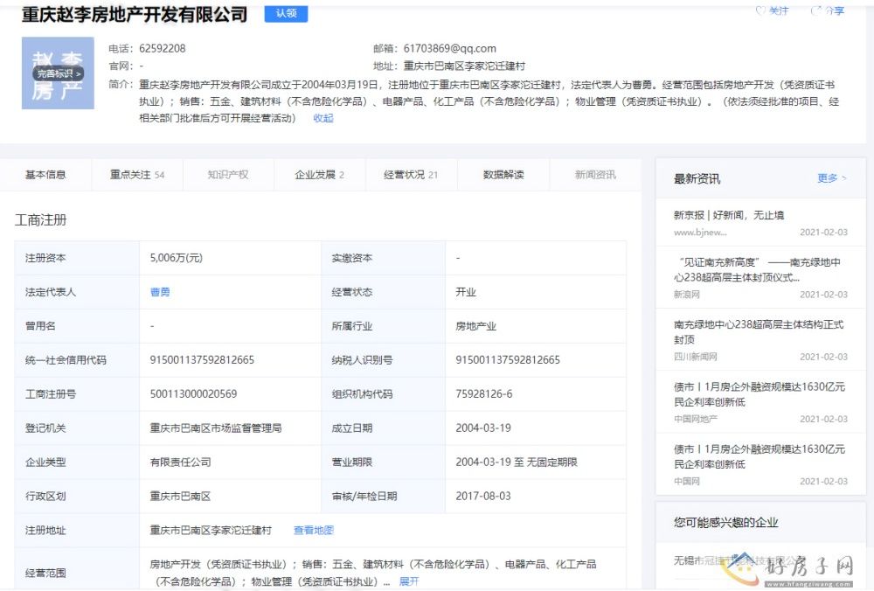Switch to the 基本信息 tab
Screen dimensions: 874x591
coord(45,175)
